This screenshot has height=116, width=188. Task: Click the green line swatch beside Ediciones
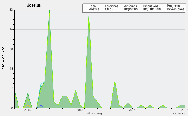click(102, 6)
